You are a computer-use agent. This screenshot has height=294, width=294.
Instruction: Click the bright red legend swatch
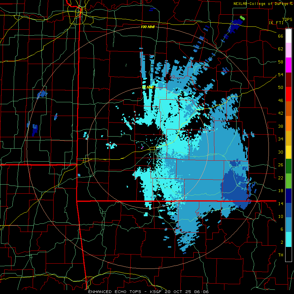coord(288,94)
